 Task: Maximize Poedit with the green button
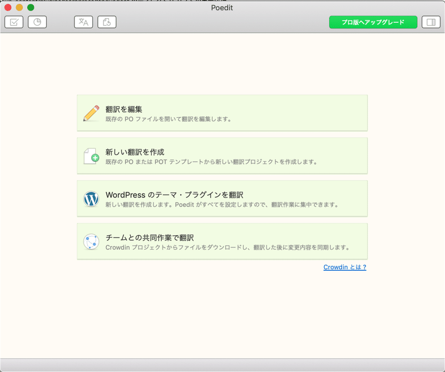click(31, 7)
